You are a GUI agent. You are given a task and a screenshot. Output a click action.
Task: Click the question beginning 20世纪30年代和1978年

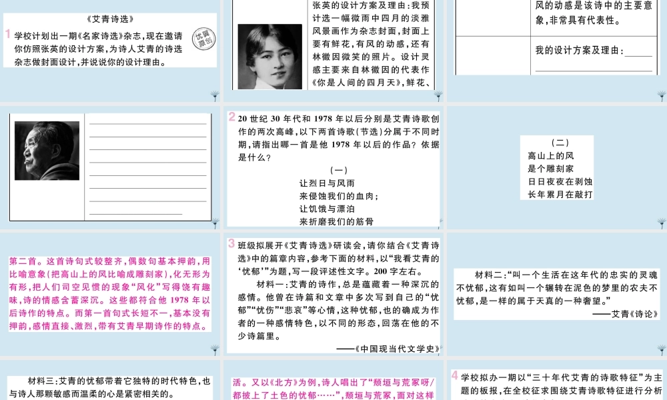click(x=339, y=138)
